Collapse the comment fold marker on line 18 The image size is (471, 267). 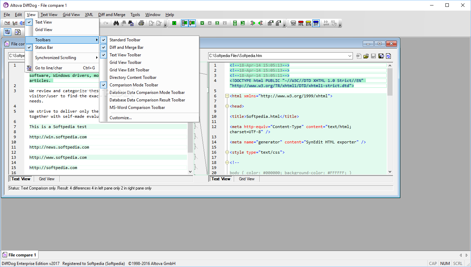pos(227,163)
